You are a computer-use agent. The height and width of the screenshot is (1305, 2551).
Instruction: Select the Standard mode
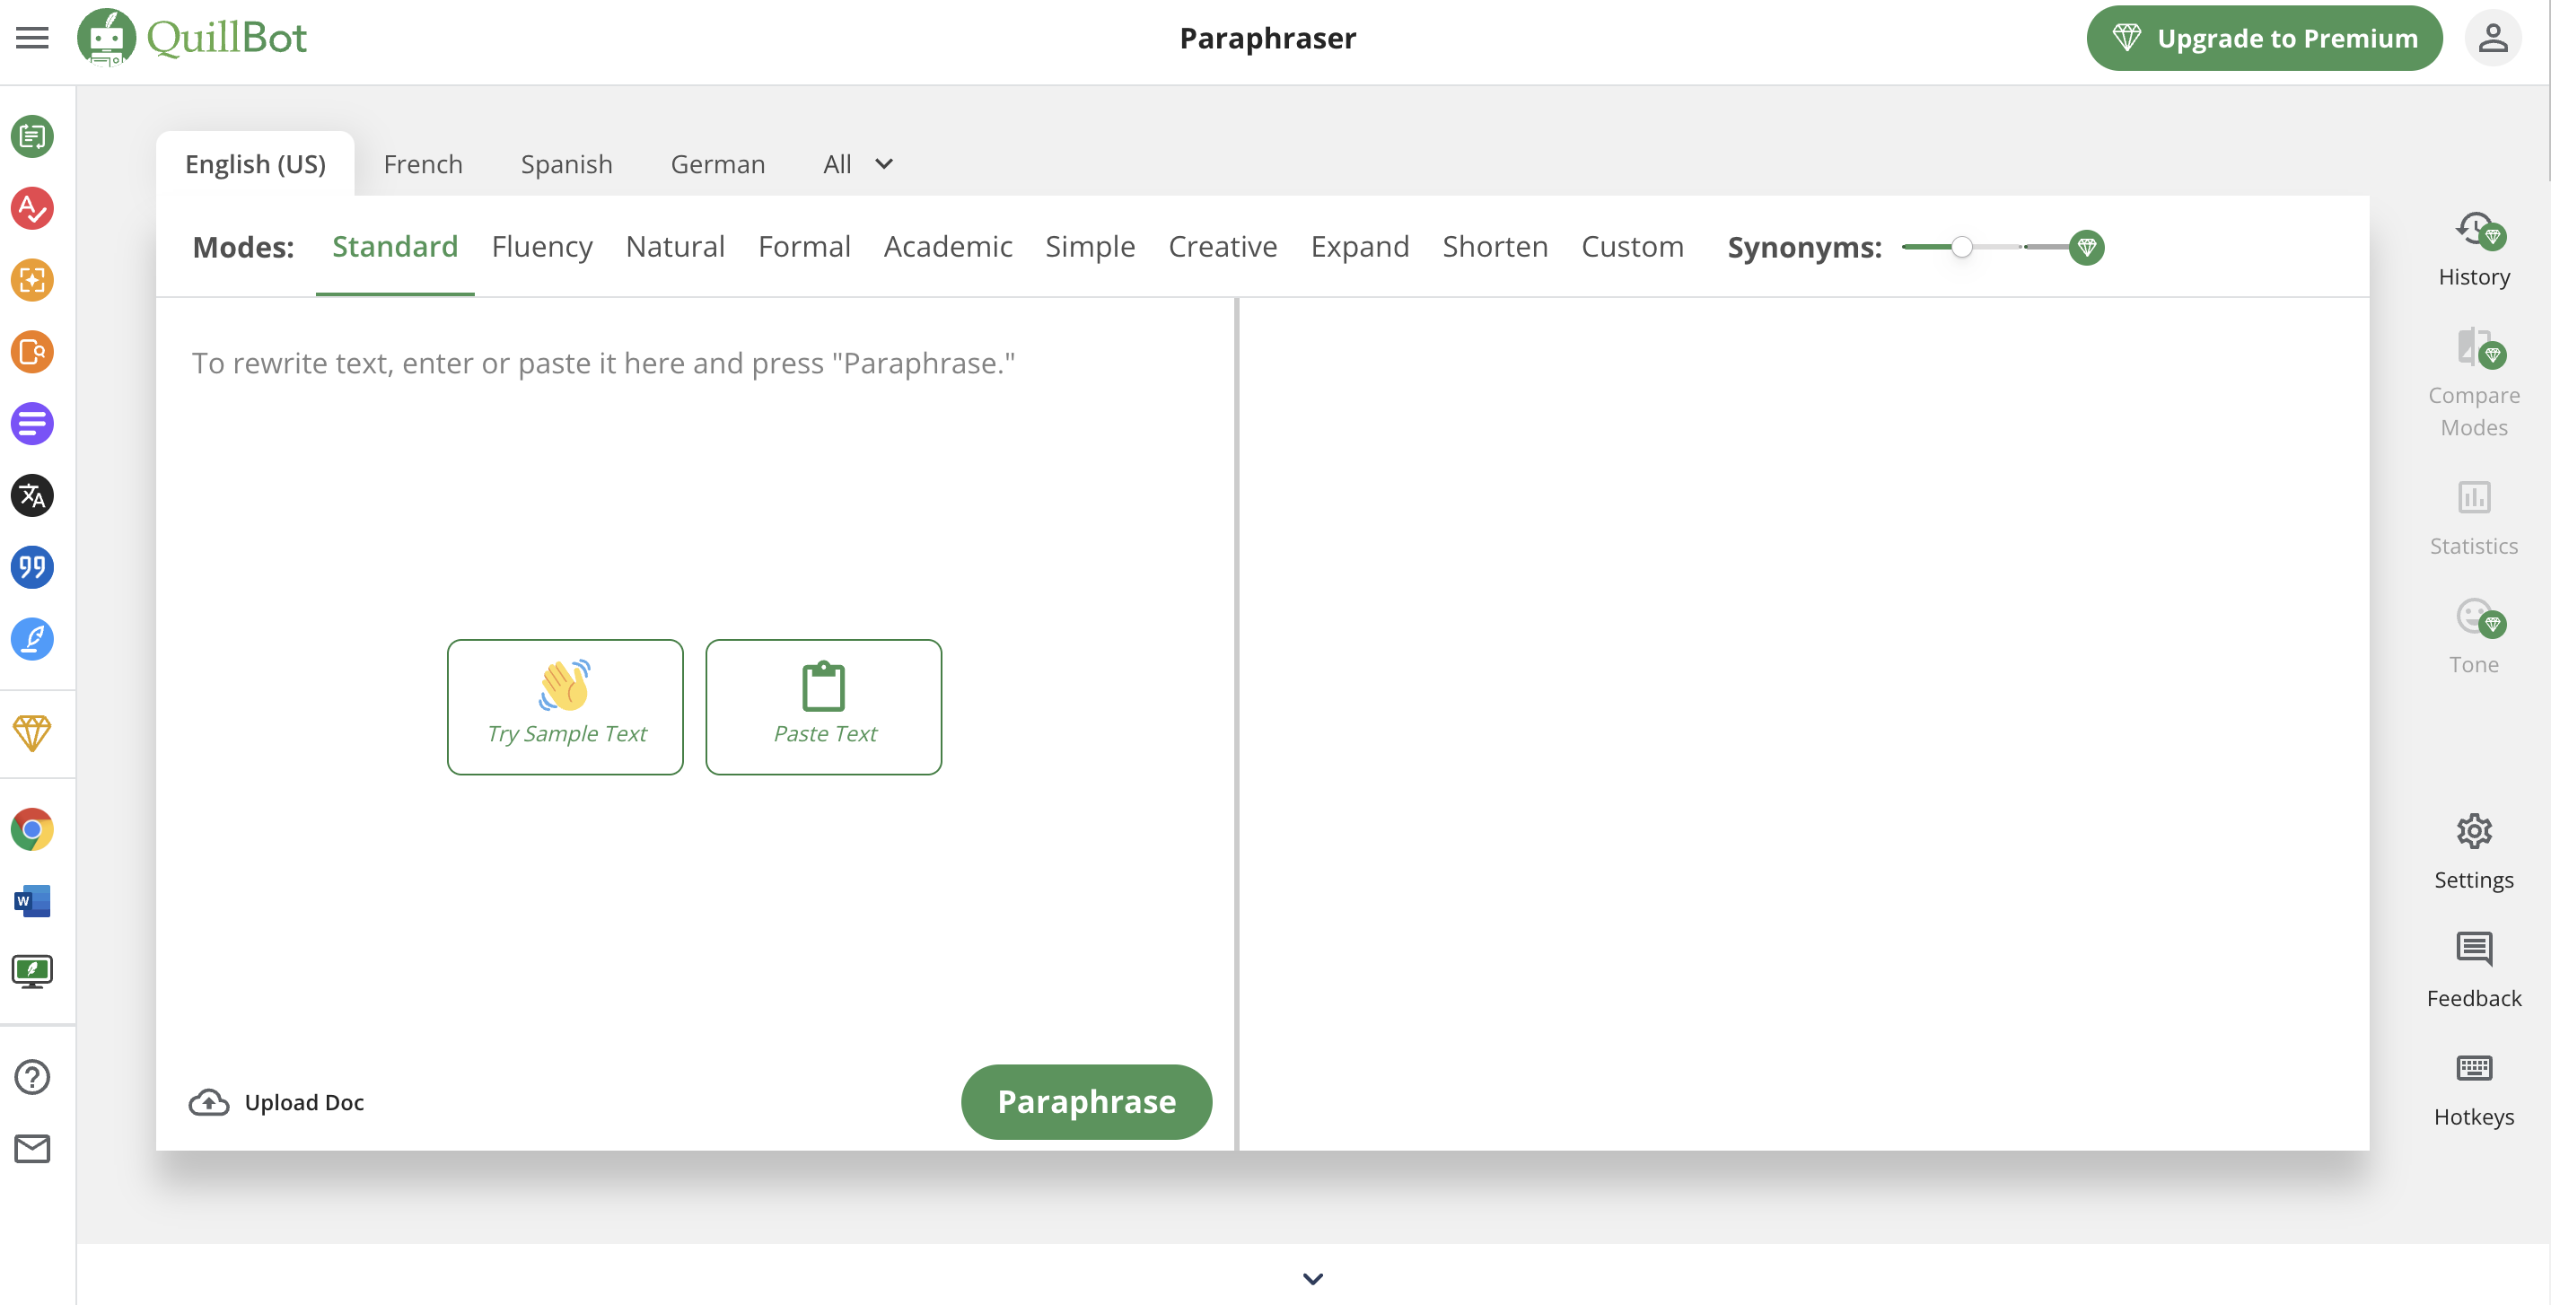(x=395, y=247)
